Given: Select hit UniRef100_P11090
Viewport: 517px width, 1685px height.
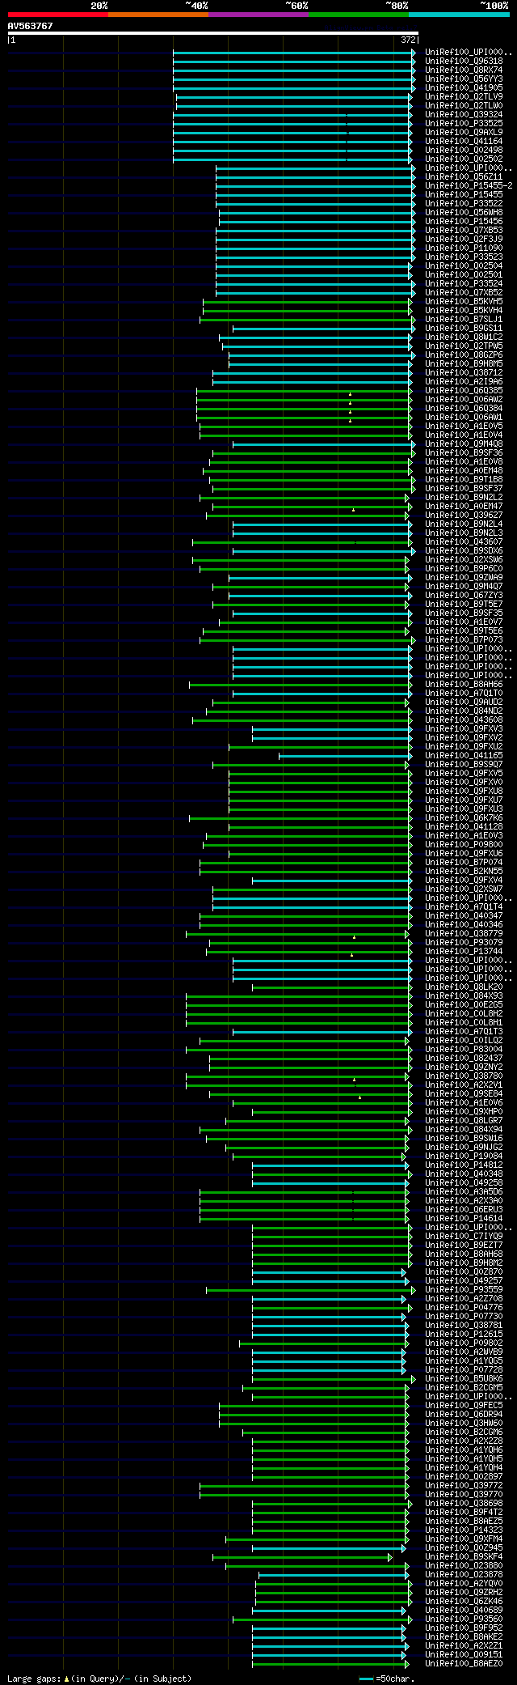Looking at the screenshot, I should (x=464, y=248).
